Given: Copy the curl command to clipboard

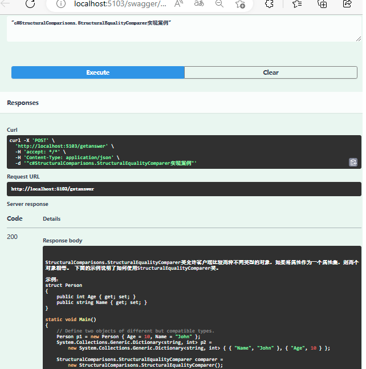Looking at the screenshot, I should (353, 163).
